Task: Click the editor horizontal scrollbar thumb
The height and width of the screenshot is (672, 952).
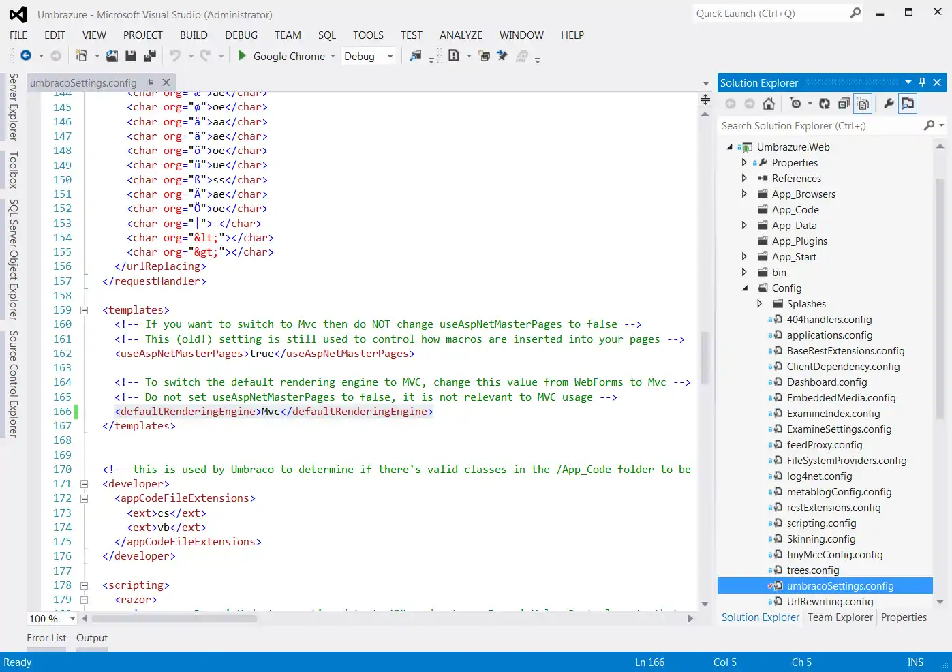Action: (174, 619)
